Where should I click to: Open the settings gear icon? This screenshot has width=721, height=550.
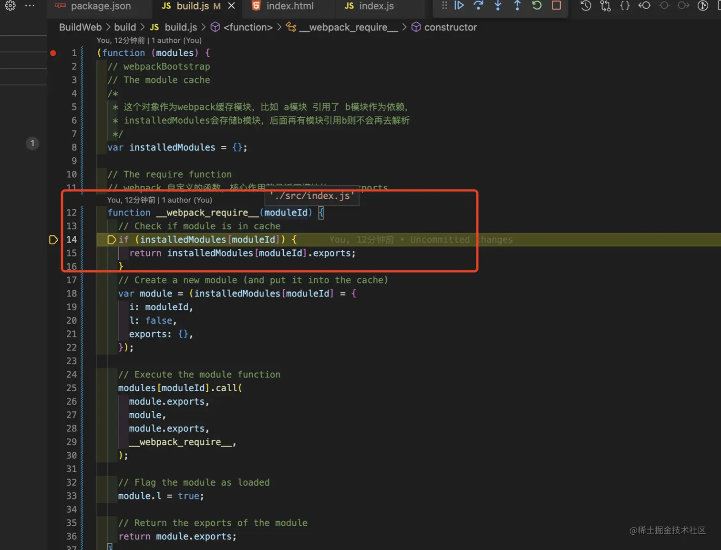[x=10, y=6]
